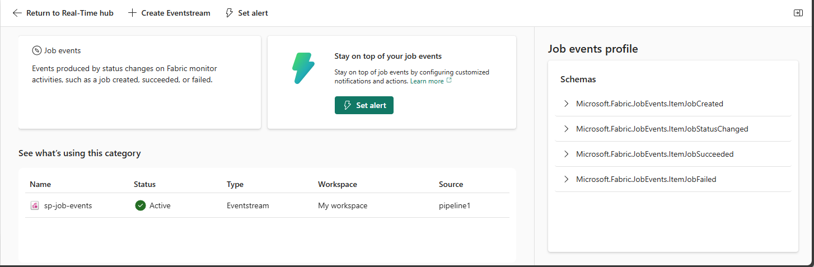Click the green Active status checkmark icon
This screenshot has width=814, height=267.
click(141, 205)
